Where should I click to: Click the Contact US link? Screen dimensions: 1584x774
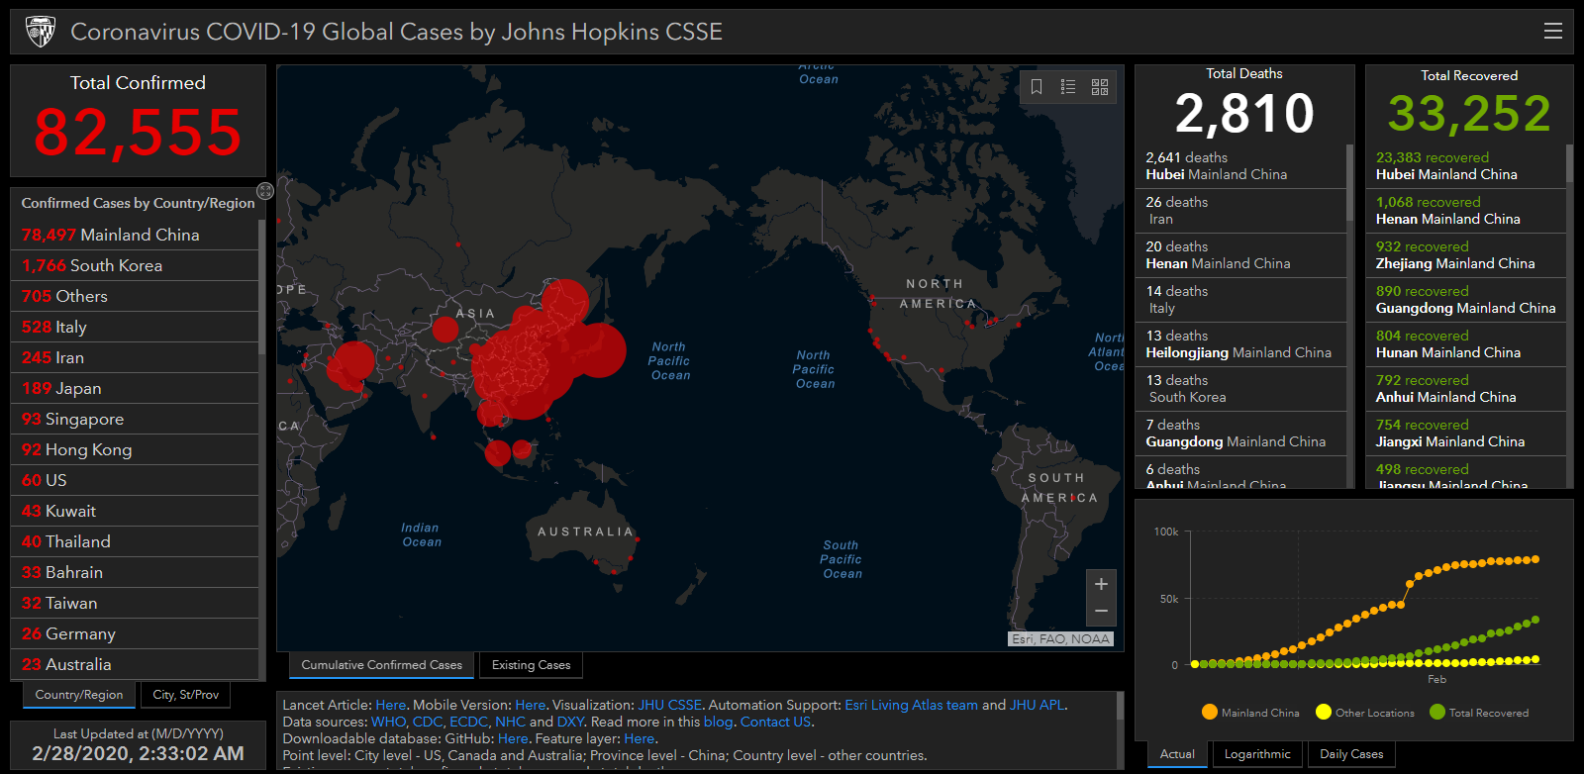click(776, 723)
